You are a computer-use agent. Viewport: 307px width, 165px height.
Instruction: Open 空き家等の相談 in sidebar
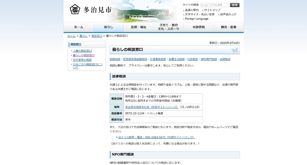82,60
